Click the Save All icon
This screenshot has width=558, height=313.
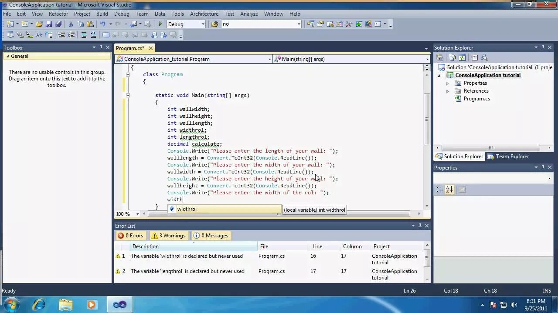coord(58,24)
